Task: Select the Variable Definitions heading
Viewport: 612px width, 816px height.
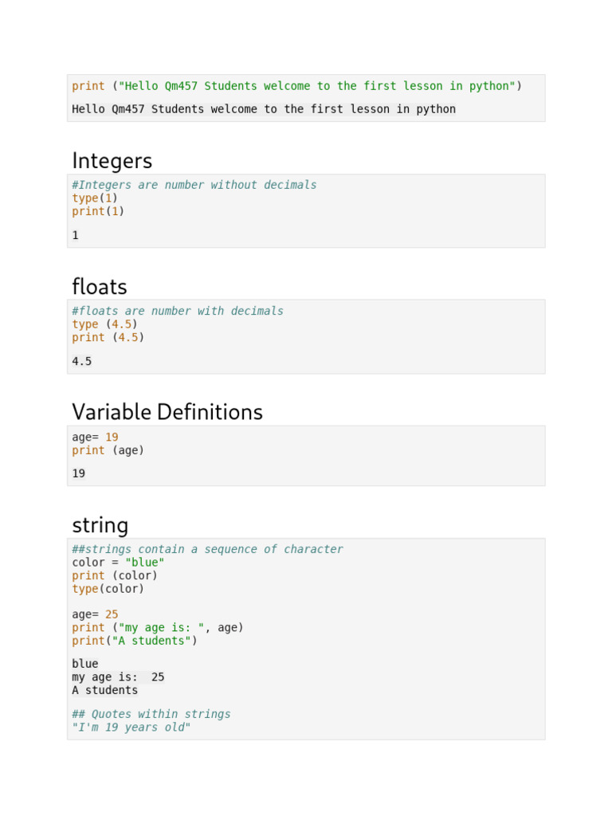Action: click(x=167, y=412)
